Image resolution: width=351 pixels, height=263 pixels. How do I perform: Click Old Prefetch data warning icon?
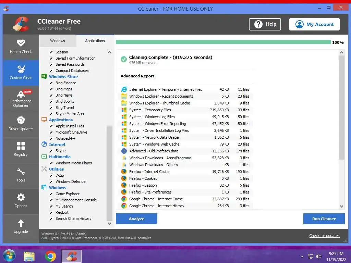point(124,151)
